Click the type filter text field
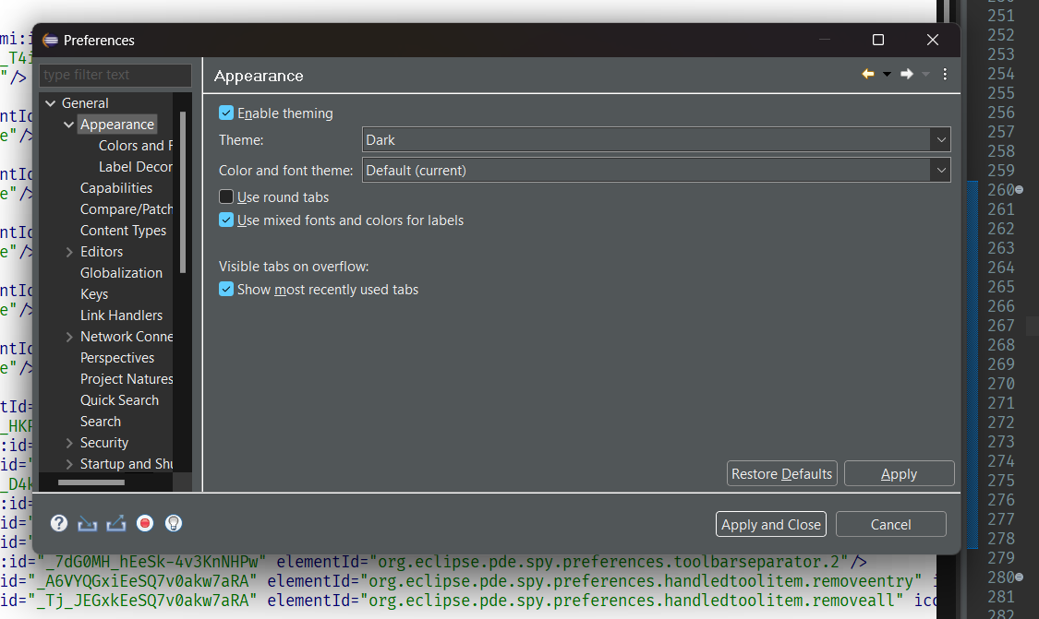The height and width of the screenshot is (619, 1039). (115, 75)
